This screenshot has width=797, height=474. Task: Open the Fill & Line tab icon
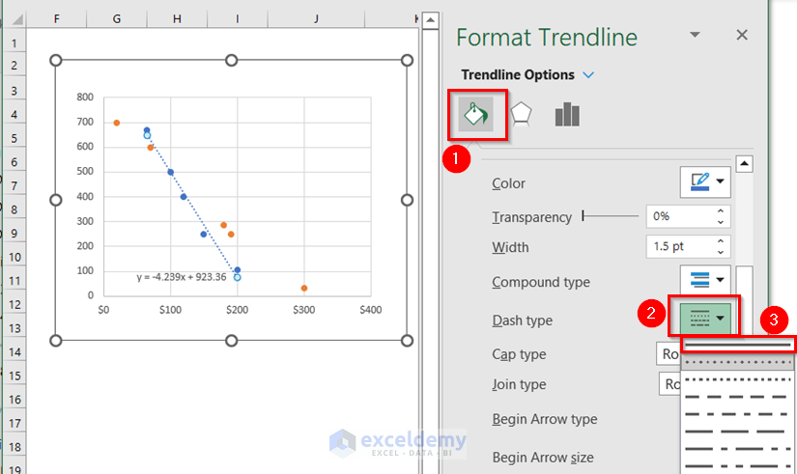click(x=476, y=115)
